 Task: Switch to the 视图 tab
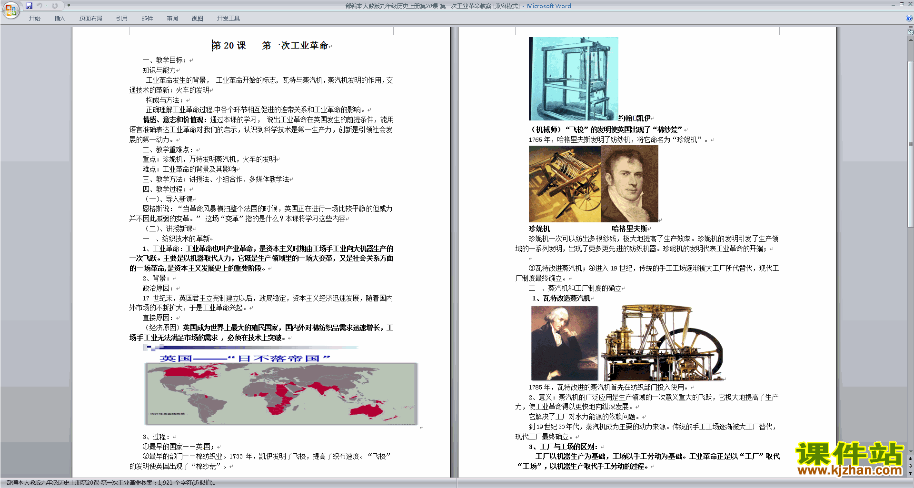coord(197,18)
